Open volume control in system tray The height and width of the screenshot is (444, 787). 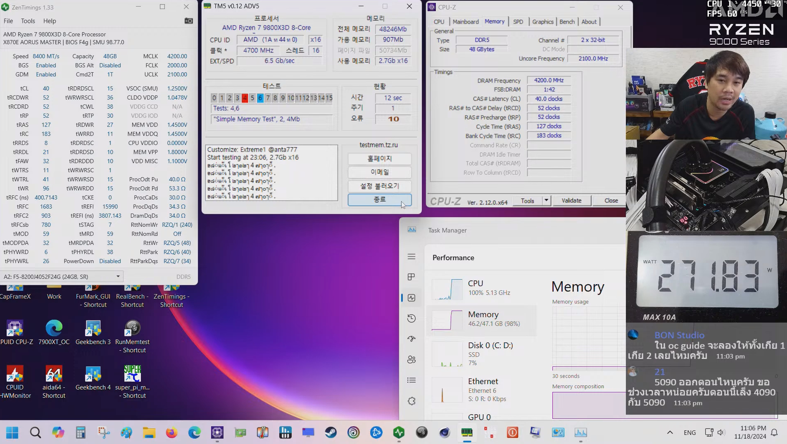coord(721,432)
